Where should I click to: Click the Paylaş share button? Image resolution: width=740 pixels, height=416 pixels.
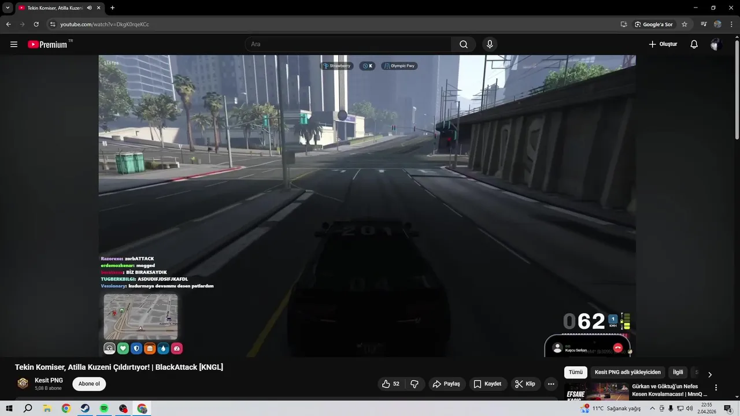(447, 384)
